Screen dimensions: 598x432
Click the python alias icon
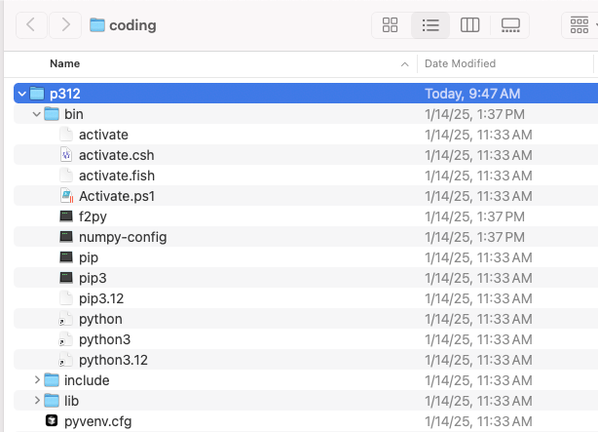tap(65, 319)
